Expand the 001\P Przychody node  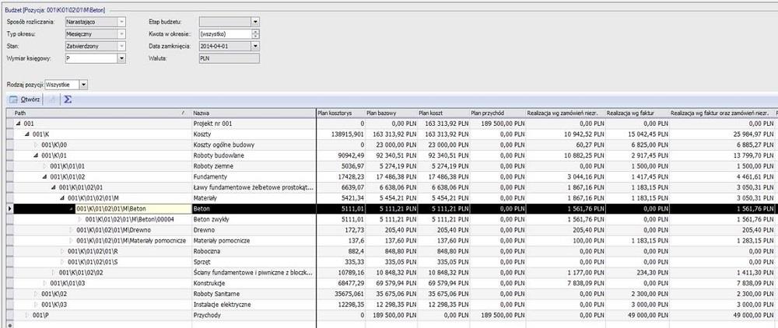(26, 316)
